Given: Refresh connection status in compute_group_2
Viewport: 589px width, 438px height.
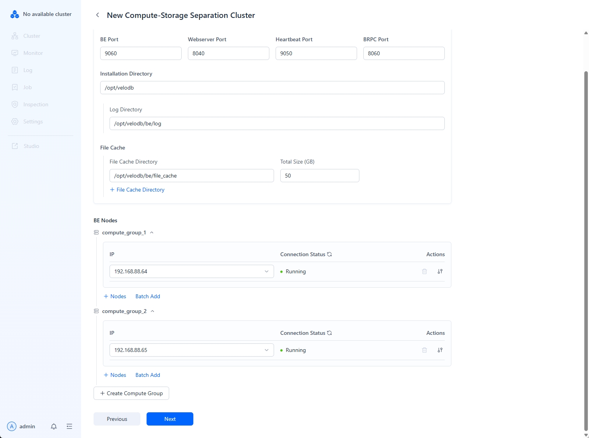Looking at the screenshot, I should [329, 333].
